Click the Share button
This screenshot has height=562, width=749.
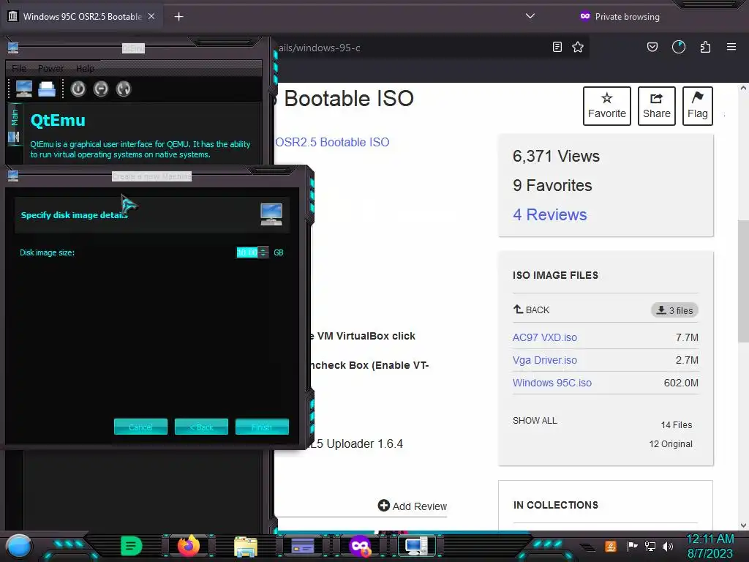(x=656, y=106)
